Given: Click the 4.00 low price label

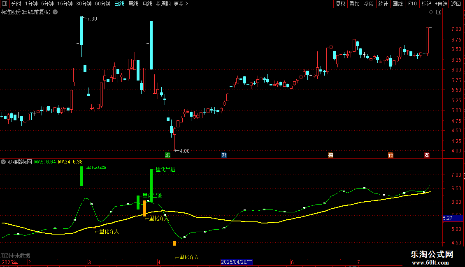Looking at the screenshot, I should [184, 151].
